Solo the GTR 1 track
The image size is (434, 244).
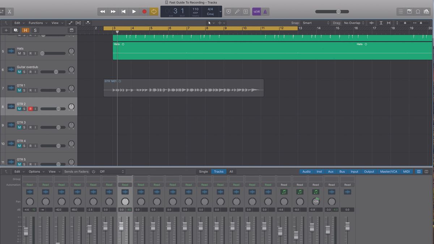(24, 90)
